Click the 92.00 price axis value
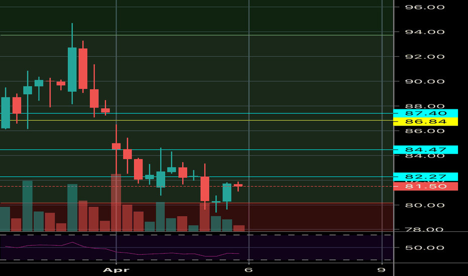This screenshot has width=468, height=276. pyautogui.click(x=425, y=57)
